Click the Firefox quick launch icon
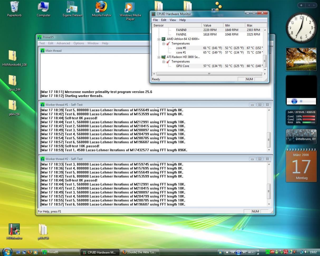 coord(30,252)
